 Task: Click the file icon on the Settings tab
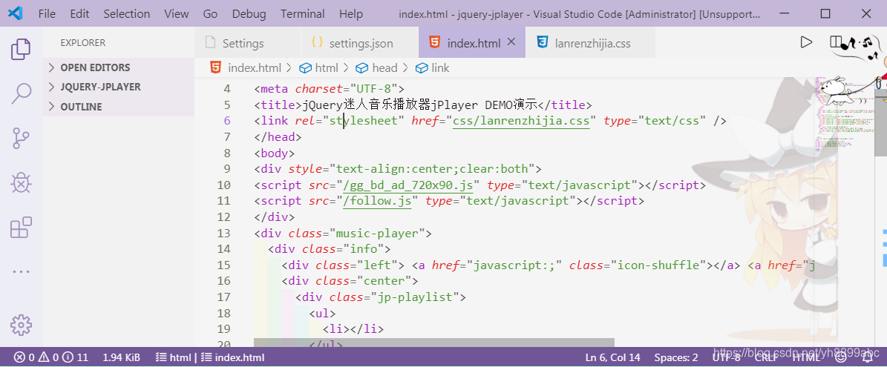pyautogui.click(x=211, y=43)
